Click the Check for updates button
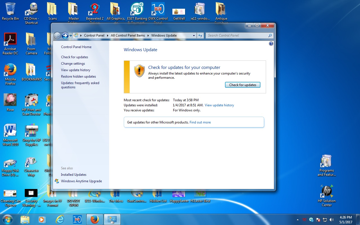Image resolution: width=360 pixels, height=225 pixels. 243,85
